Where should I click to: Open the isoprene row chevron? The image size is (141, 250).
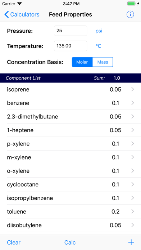click(x=132, y=89)
